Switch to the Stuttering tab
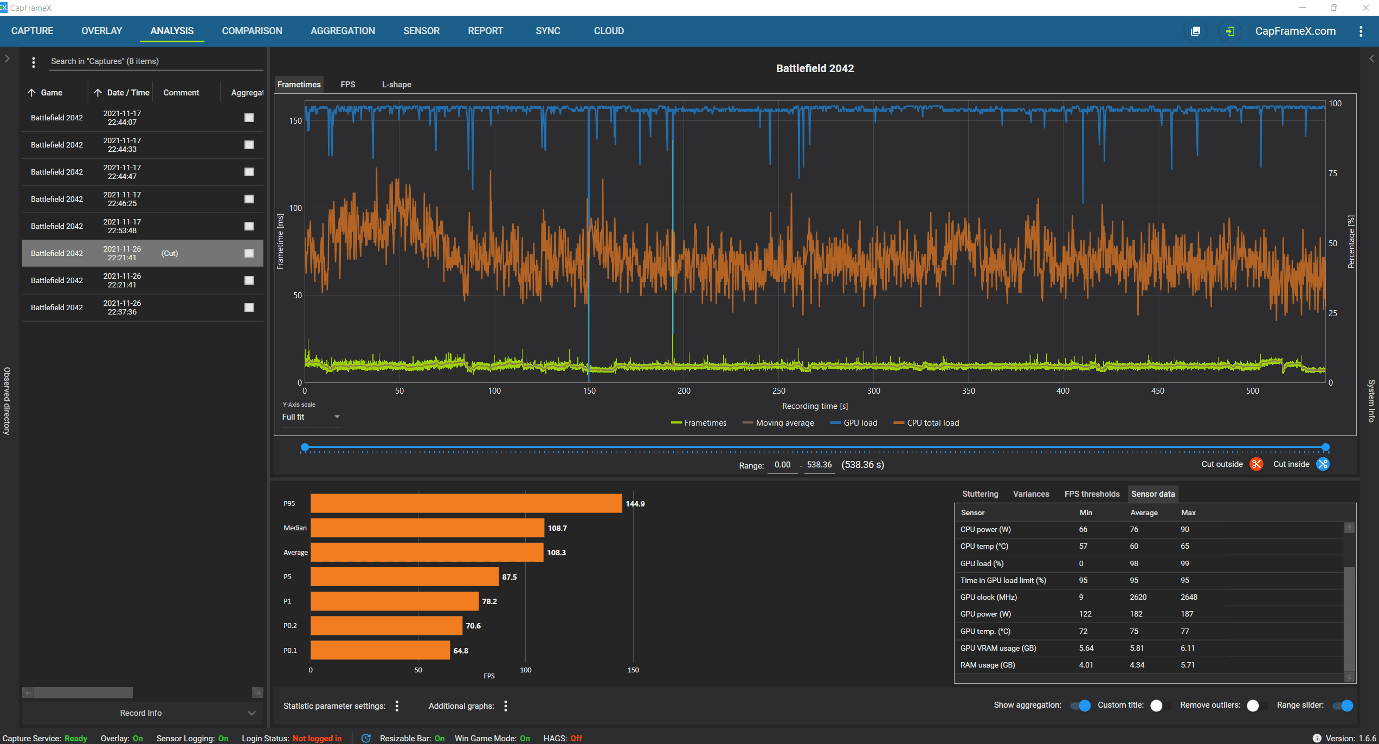Viewport: 1379px width, 744px height. coord(980,494)
